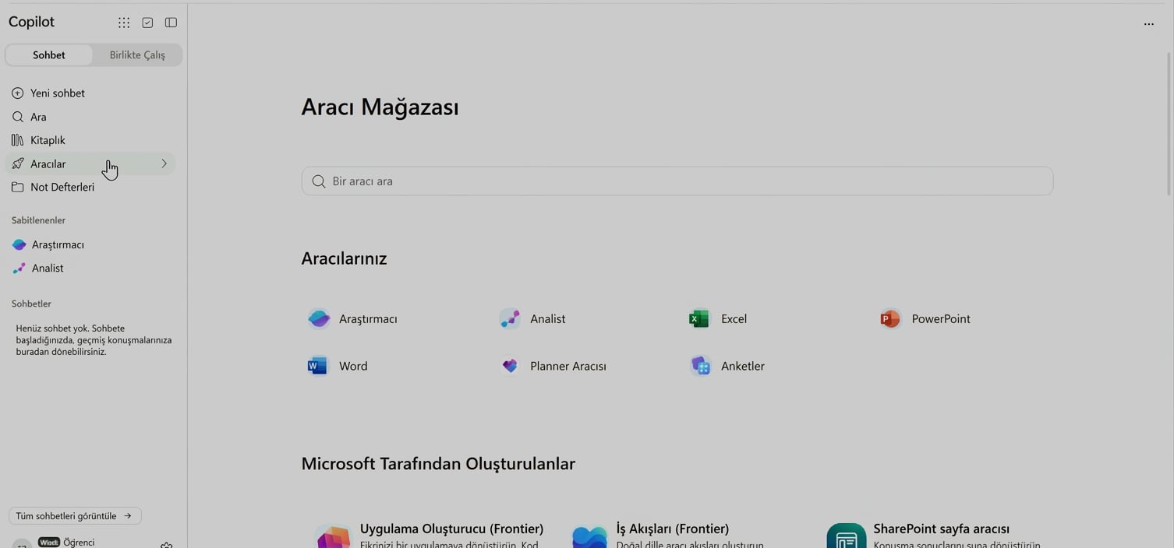Select the Analist label in Aracılarınız
Viewport: 1174px width, 548px height.
547,319
